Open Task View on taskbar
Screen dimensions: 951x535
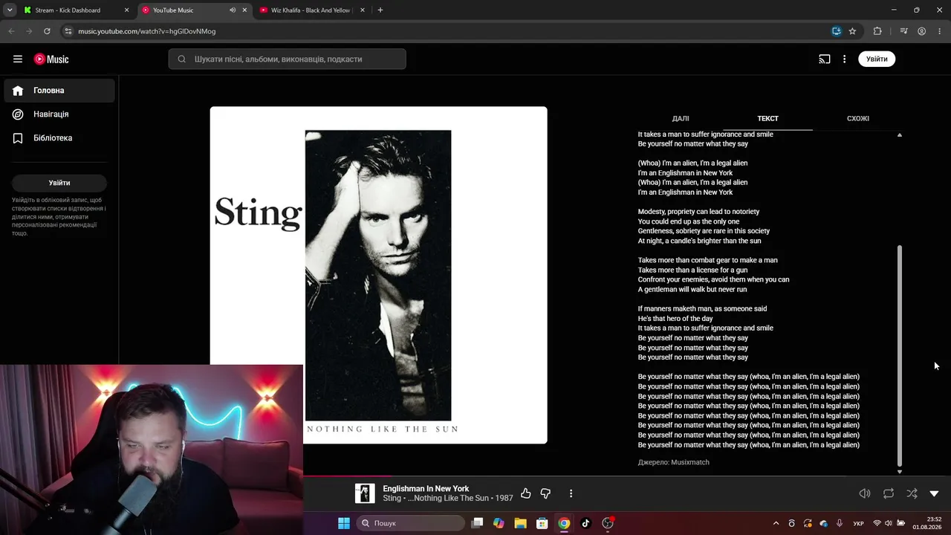coord(477,523)
